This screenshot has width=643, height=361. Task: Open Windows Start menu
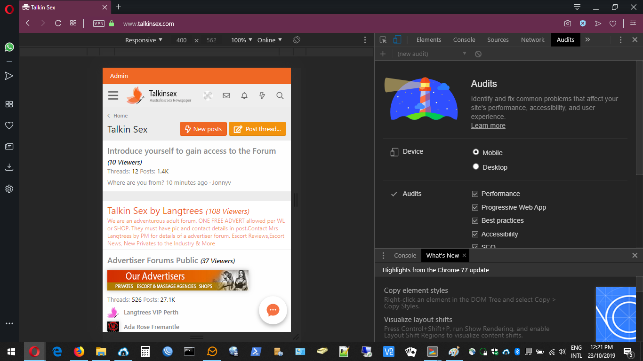[x=11, y=351]
